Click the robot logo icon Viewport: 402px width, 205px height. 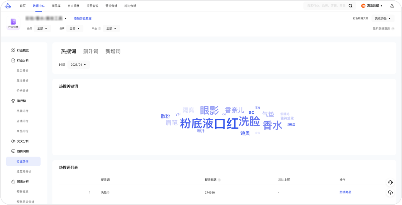pyautogui.click(x=8, y=6)
